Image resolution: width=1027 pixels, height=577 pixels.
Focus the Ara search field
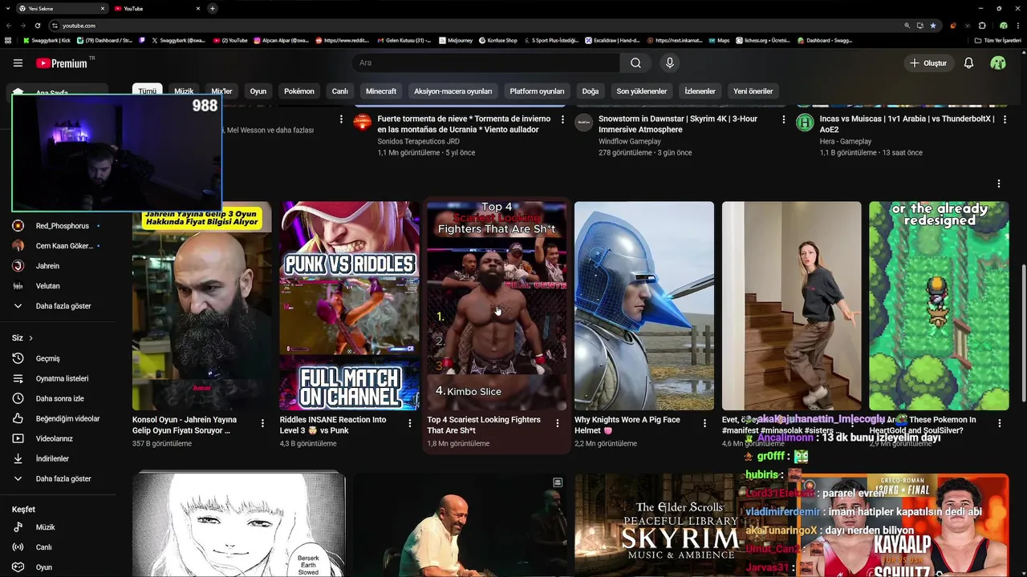(x=485, y=63)
